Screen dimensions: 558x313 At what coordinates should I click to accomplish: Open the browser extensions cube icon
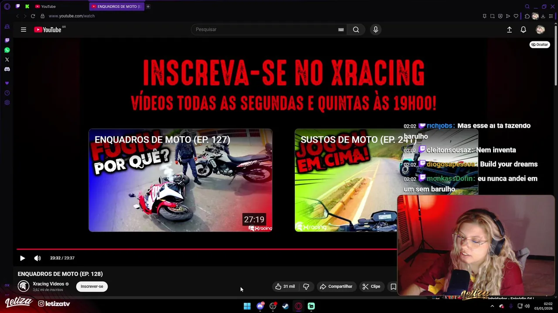point(527,16)
